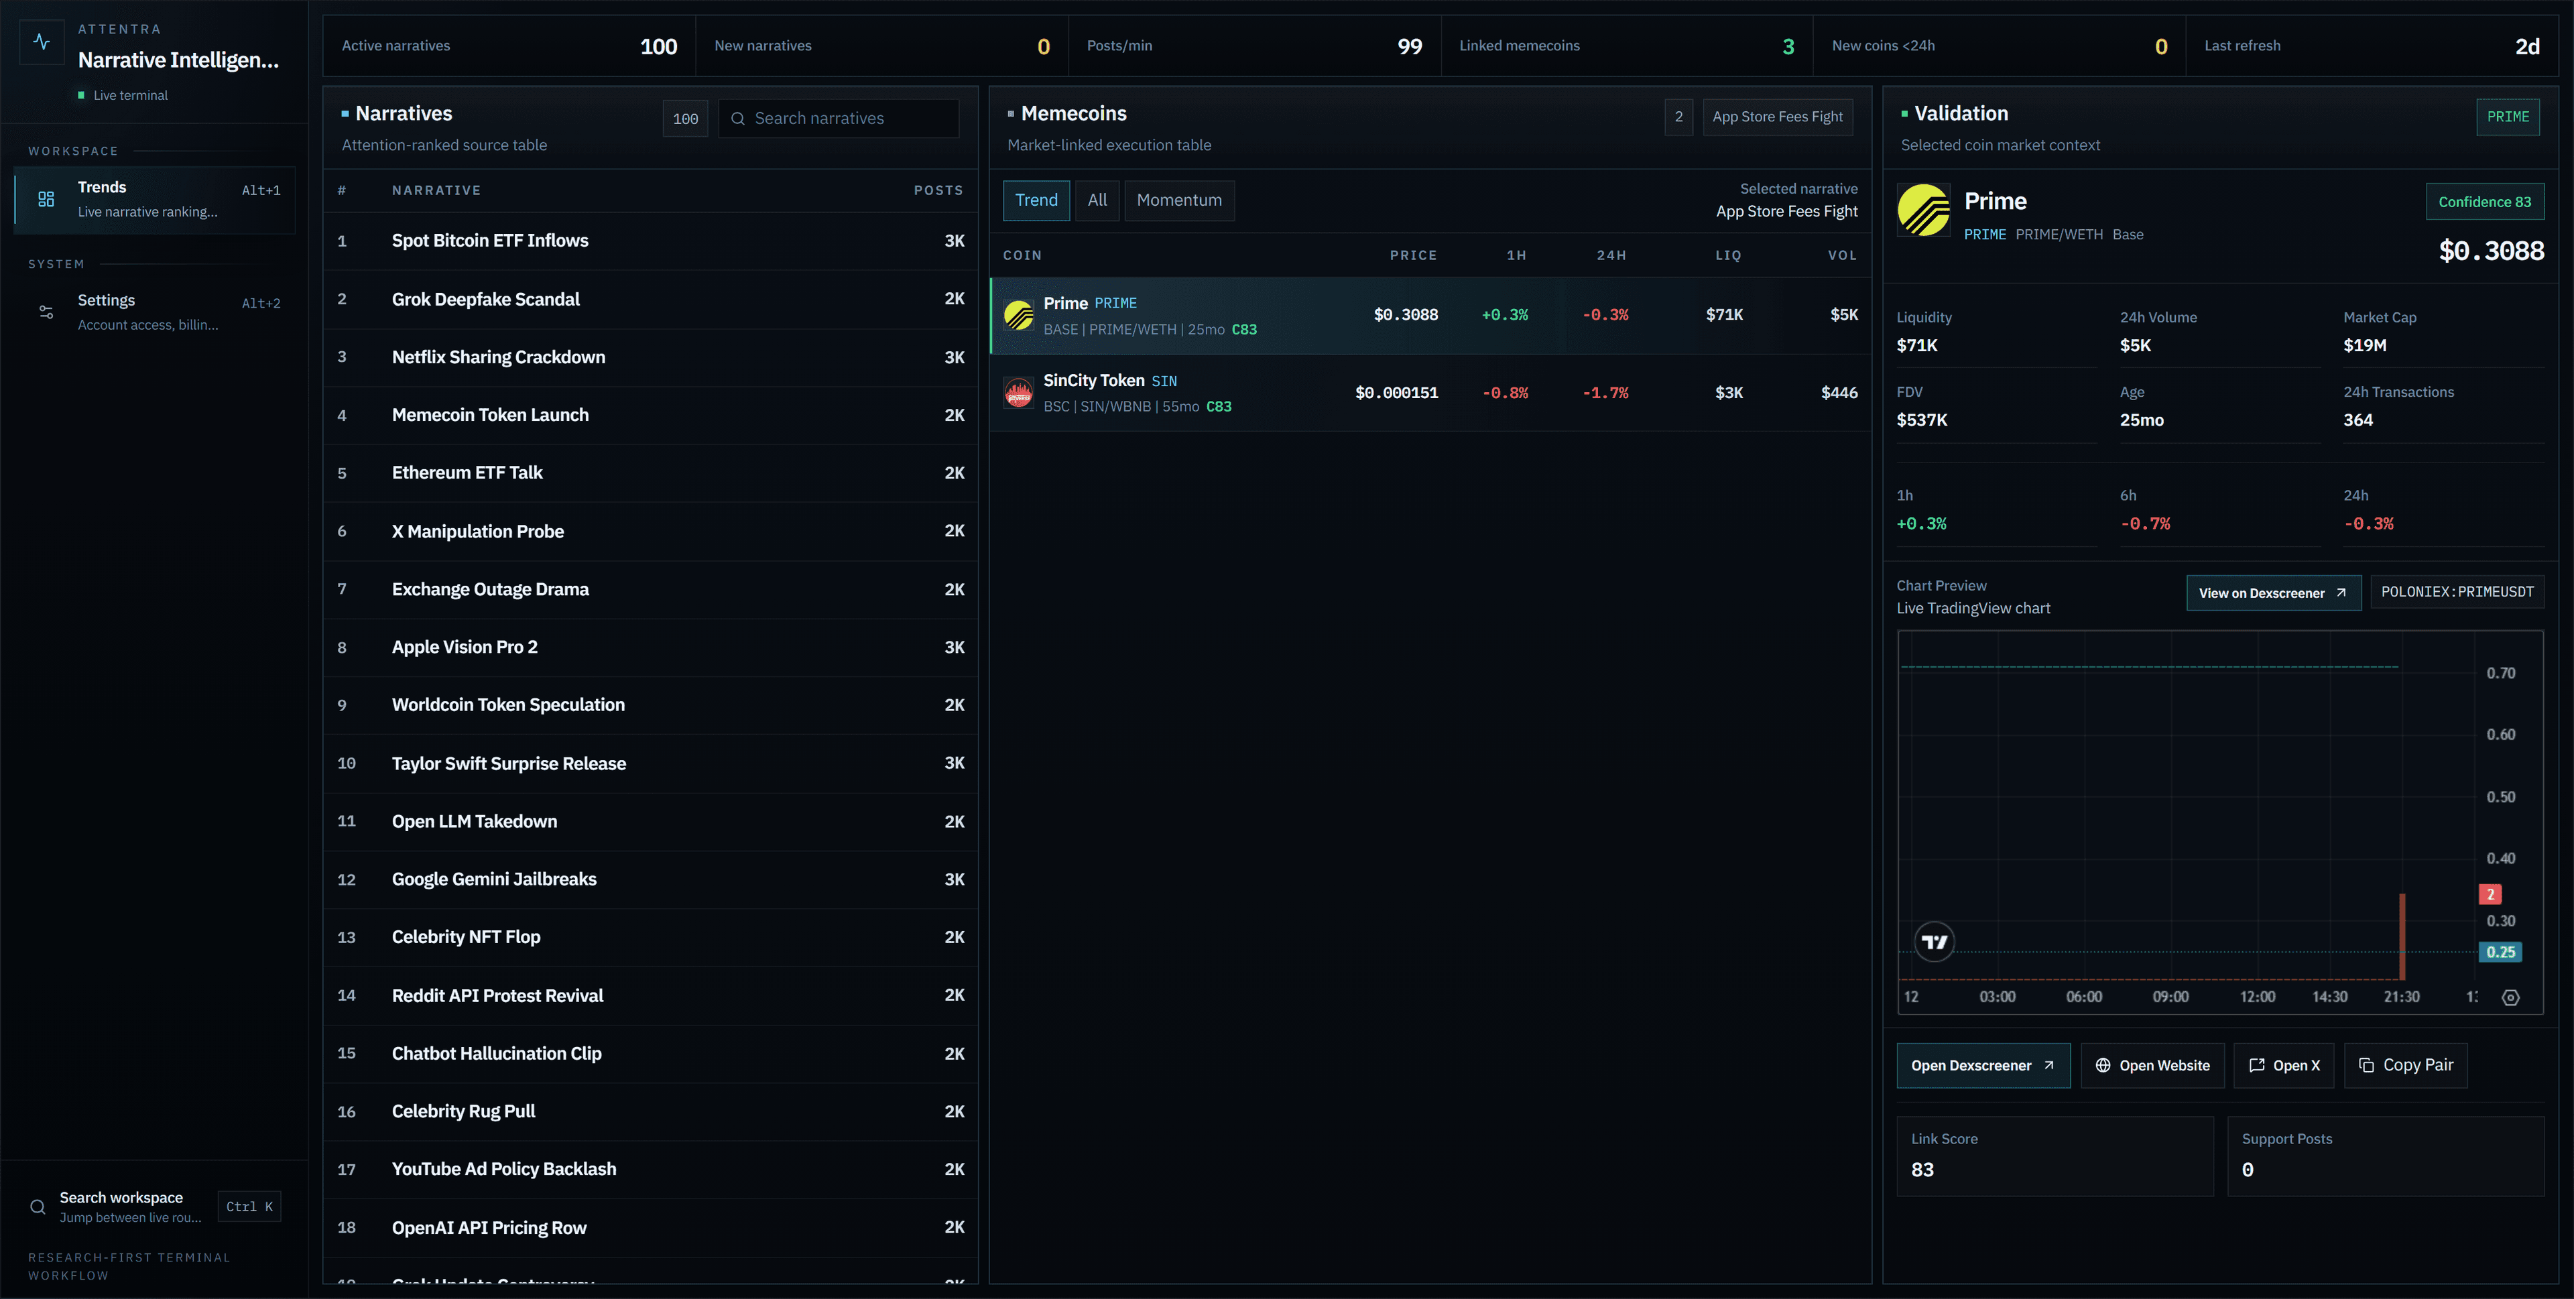Click the TradingView logo on the chart
Viewport: 2574px width, 1299px height.
1935,941
